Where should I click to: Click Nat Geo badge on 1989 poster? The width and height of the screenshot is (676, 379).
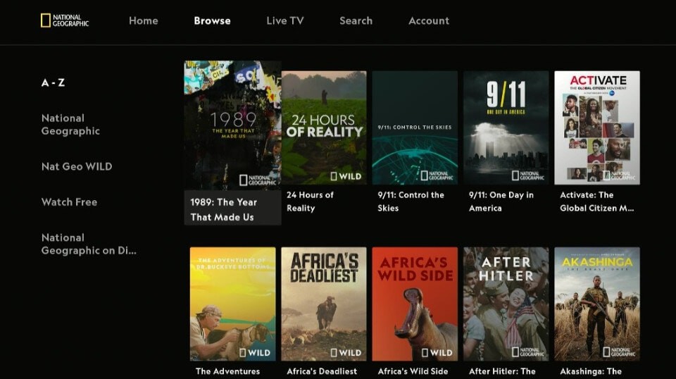pos(258,180)
